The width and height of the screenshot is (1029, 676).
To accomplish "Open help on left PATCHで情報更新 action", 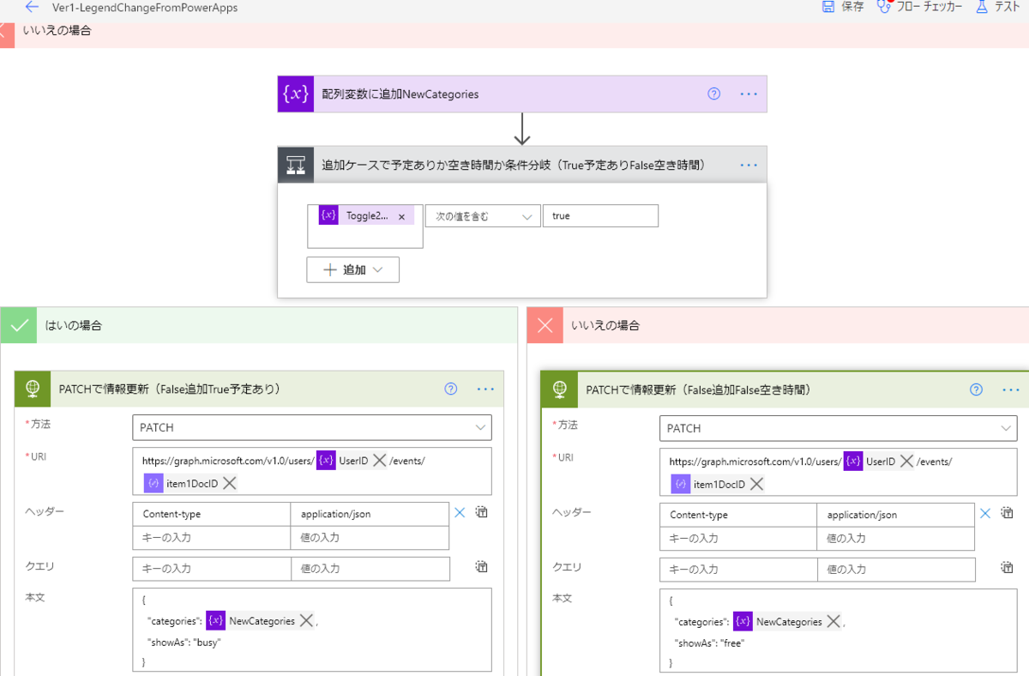I will pyautogui.click(x=450, y=389).
